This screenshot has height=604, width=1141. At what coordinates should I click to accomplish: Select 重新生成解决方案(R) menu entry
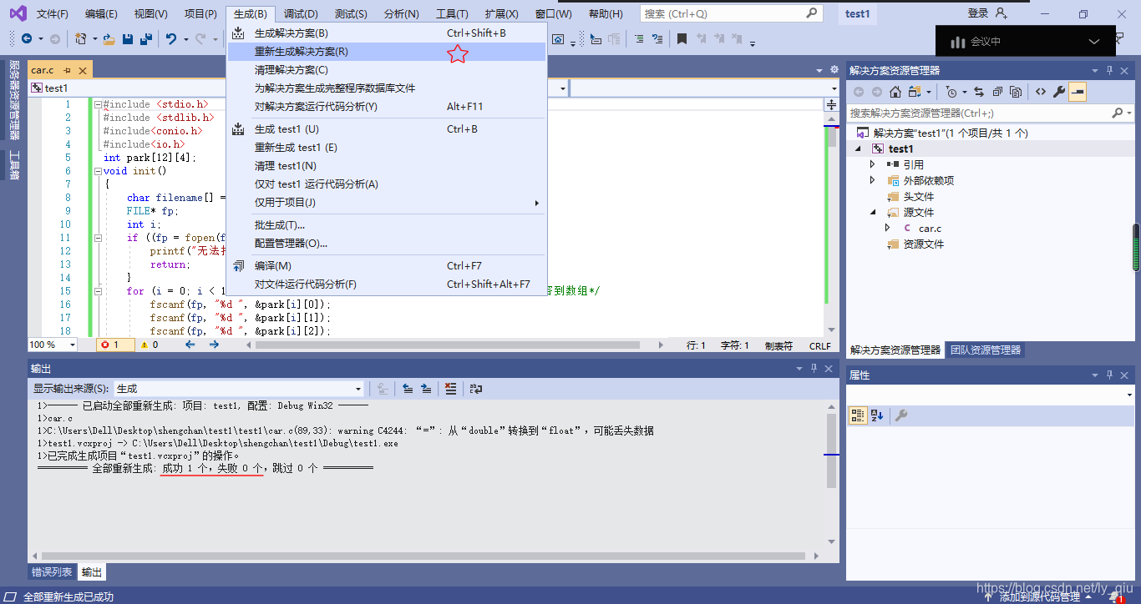[x=387, y=51]
